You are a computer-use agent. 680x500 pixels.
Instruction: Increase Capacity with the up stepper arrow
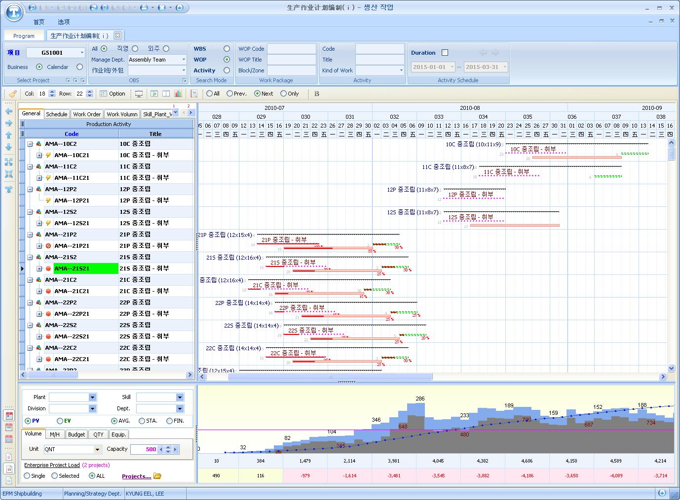coord(168,447)
